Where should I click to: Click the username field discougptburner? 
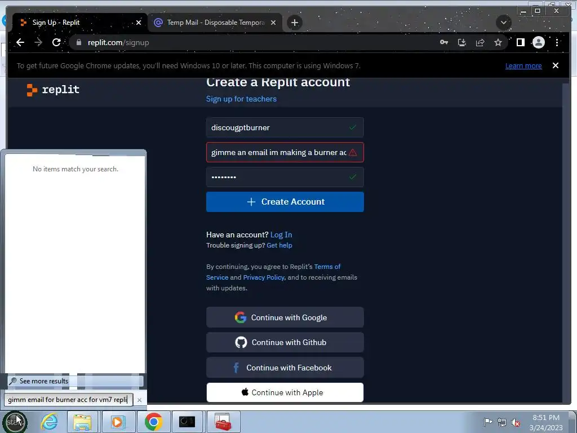[285, 127]
